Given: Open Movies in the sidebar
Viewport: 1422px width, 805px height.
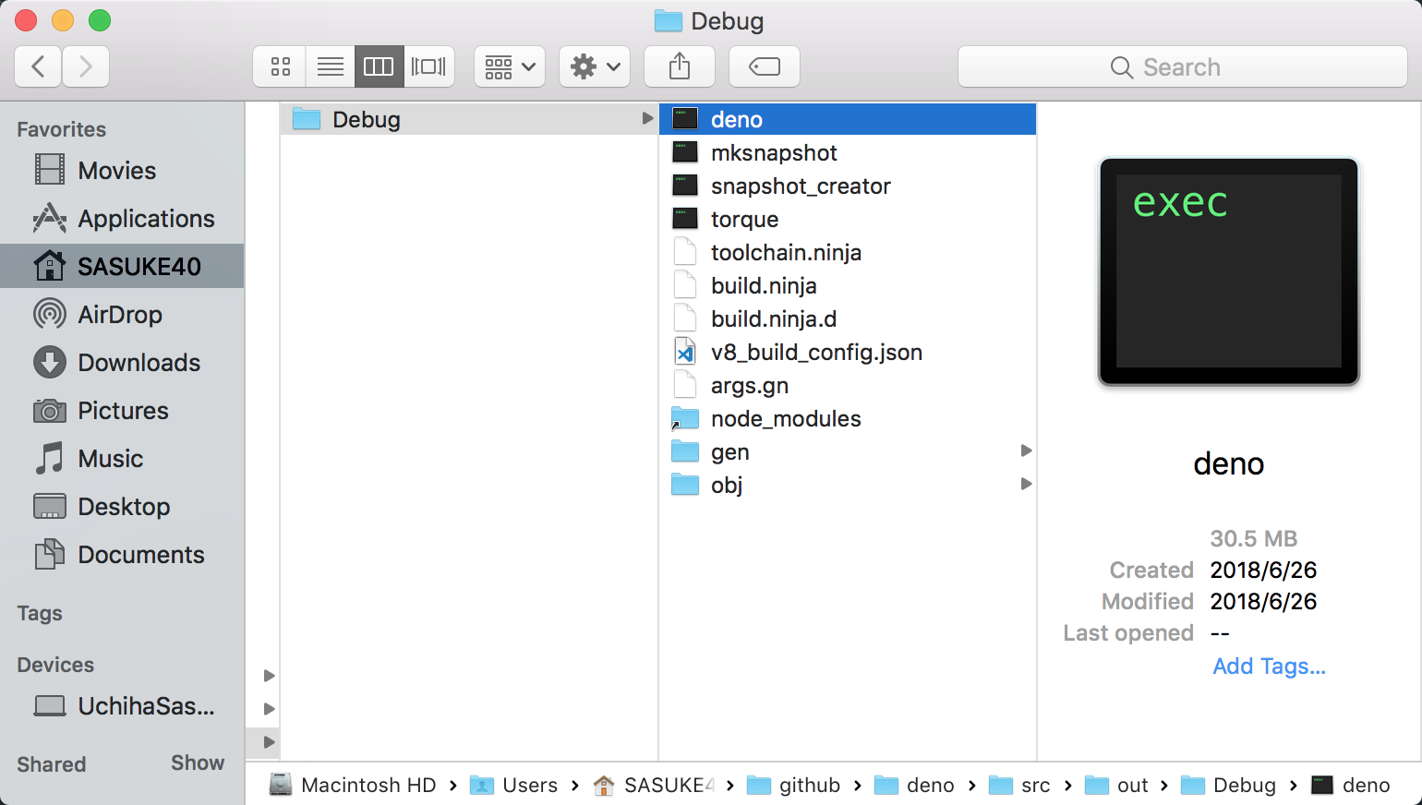Looking at the screenshot, I should pyautogui.click(x=122, y=171).
